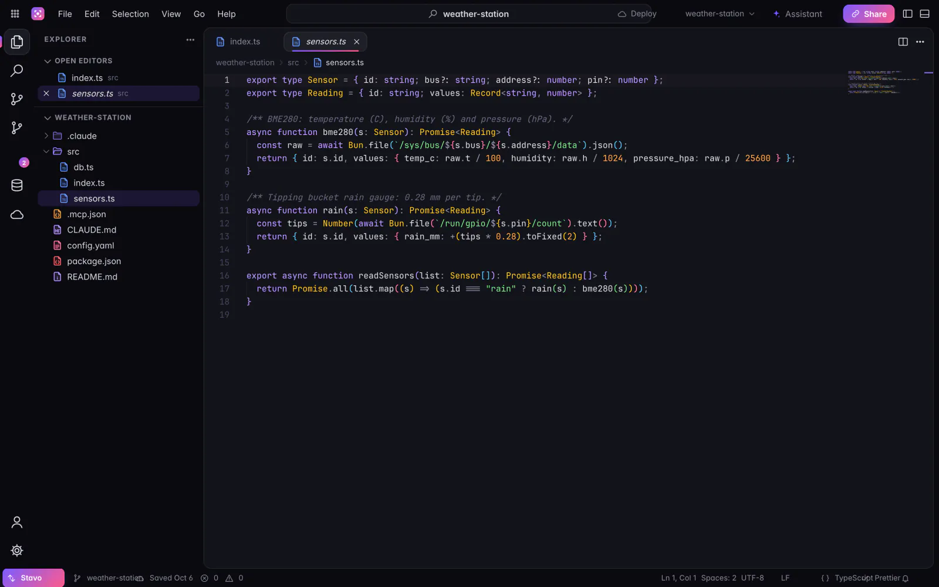This screenshot has width=939, height=587.
Task: Click the Stavo remote button
Action: 33,578
